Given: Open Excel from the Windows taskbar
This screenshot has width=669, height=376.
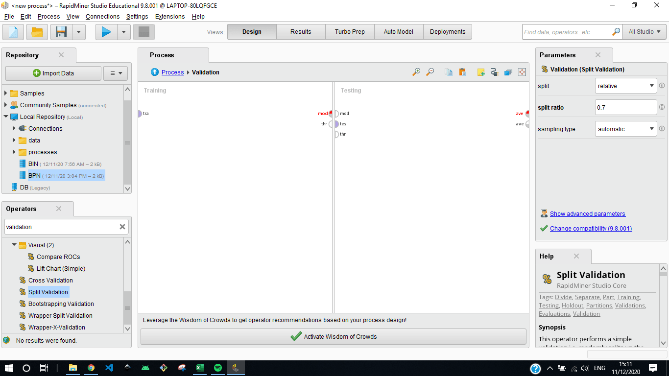Looking at the screenshot, I should pyautogui.click(x=199, y=368).
